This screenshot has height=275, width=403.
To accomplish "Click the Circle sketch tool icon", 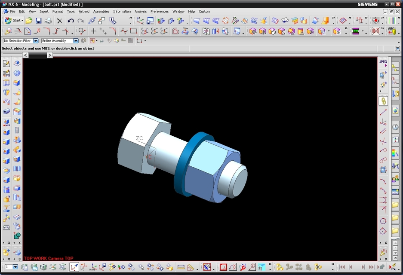I will [x=383, y=221].
